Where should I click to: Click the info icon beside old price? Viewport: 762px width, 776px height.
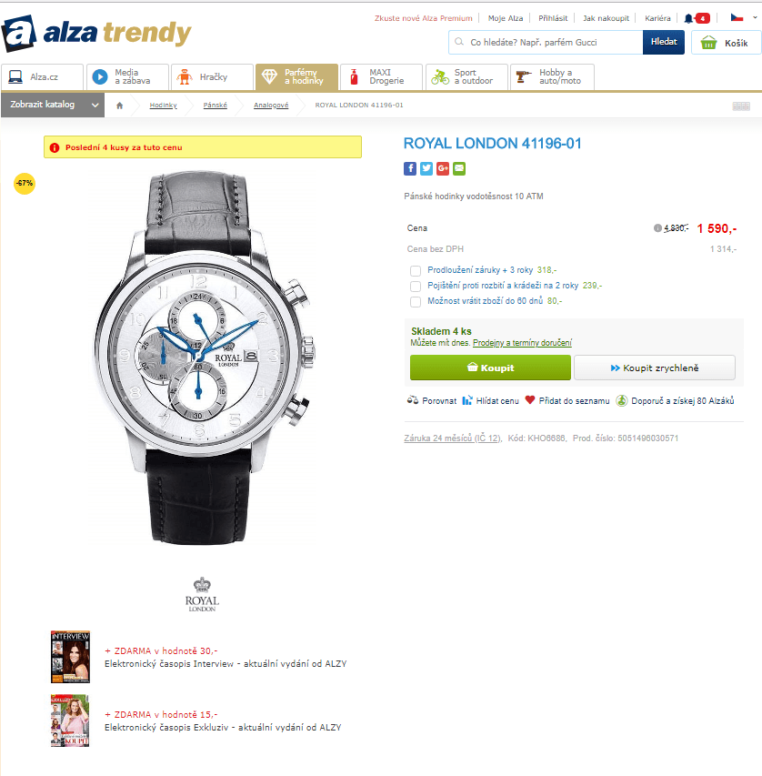[657, 228]
